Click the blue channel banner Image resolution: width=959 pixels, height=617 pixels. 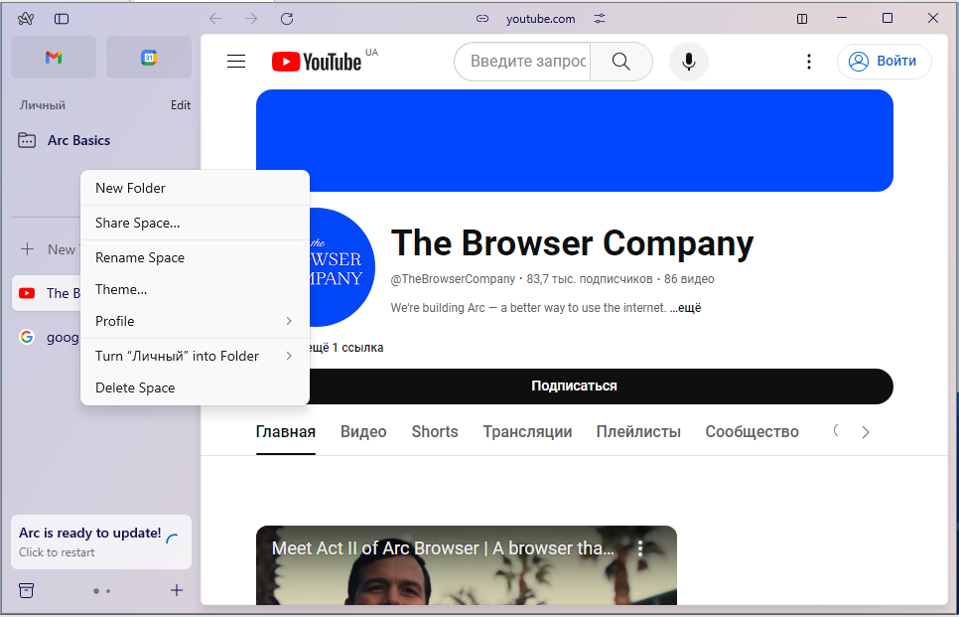(574, 141)
